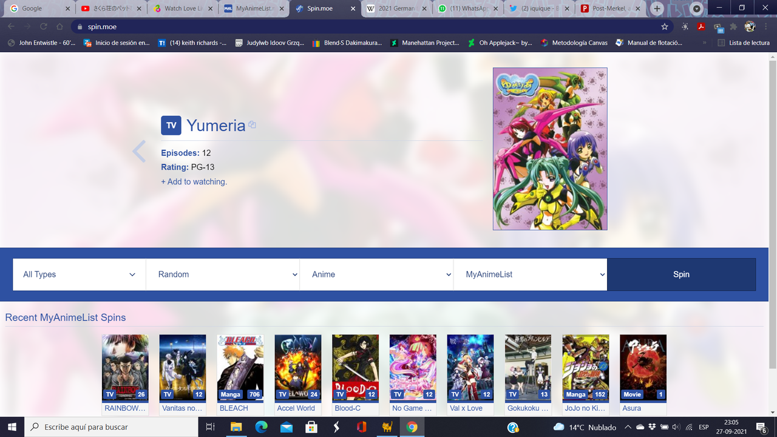Switch to the 2021 German Wikipedia tab
Viewport: 777px width, 437px height.
coord(396,8)
